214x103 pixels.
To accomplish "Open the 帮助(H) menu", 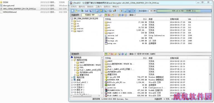I will pyautogui.click(x=115, y=7).
